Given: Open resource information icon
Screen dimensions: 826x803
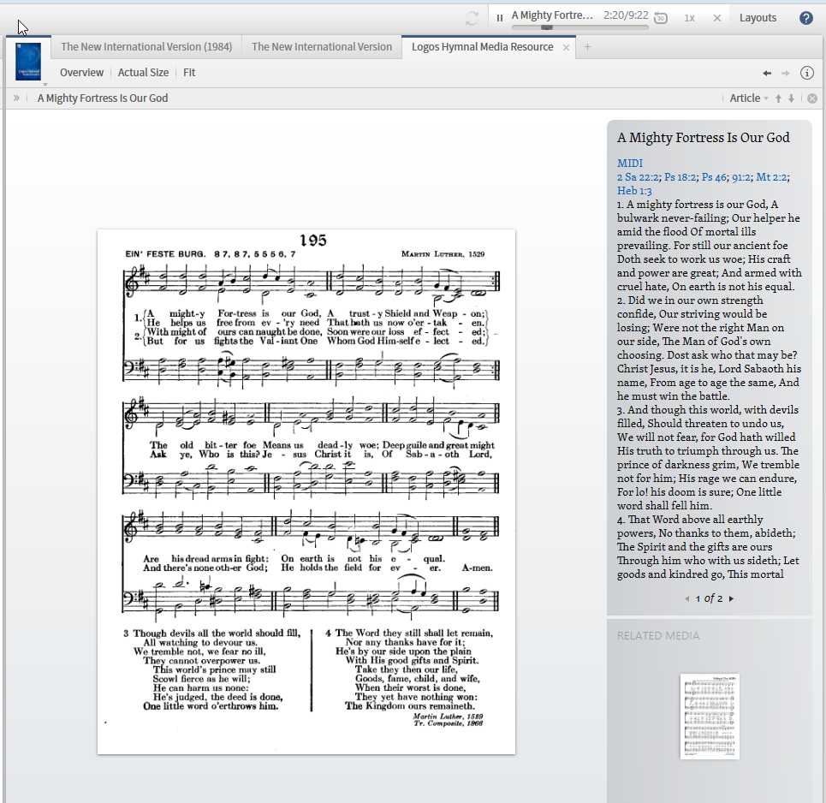Looking at the screenshot, I should [x=807, y=73].
